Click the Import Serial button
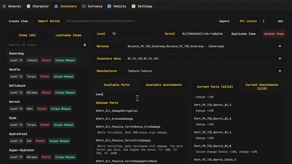This screenshot has width=292, height=164. pyautogui.click(x=49, y=21)
